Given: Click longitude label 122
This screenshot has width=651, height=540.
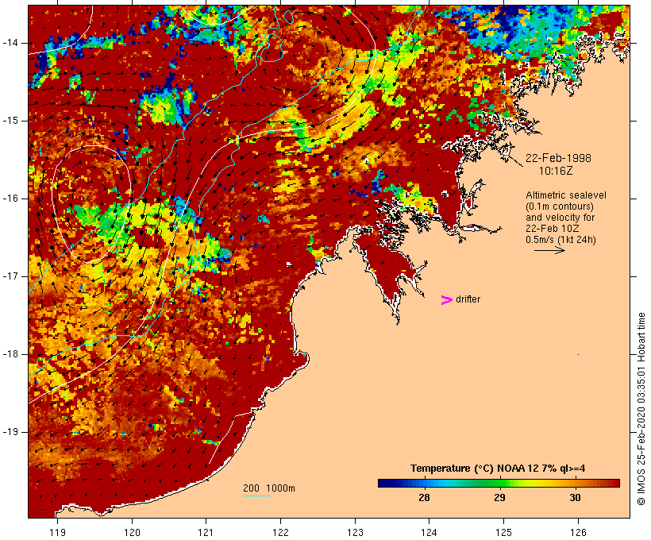Looking at the screenshot, I should click(281, 532).
